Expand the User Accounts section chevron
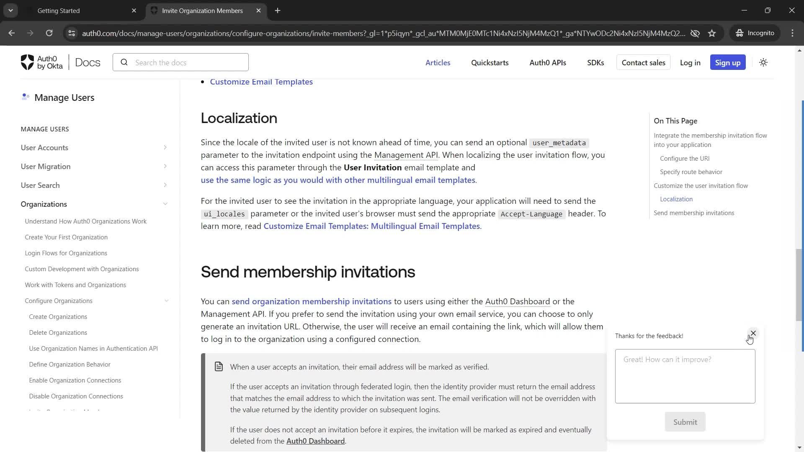The image size is (804, 452). click(x=165, y=147)
